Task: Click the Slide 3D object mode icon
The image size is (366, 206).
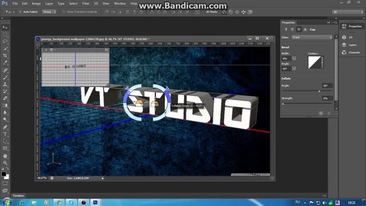Action: [x=244, y=12]
